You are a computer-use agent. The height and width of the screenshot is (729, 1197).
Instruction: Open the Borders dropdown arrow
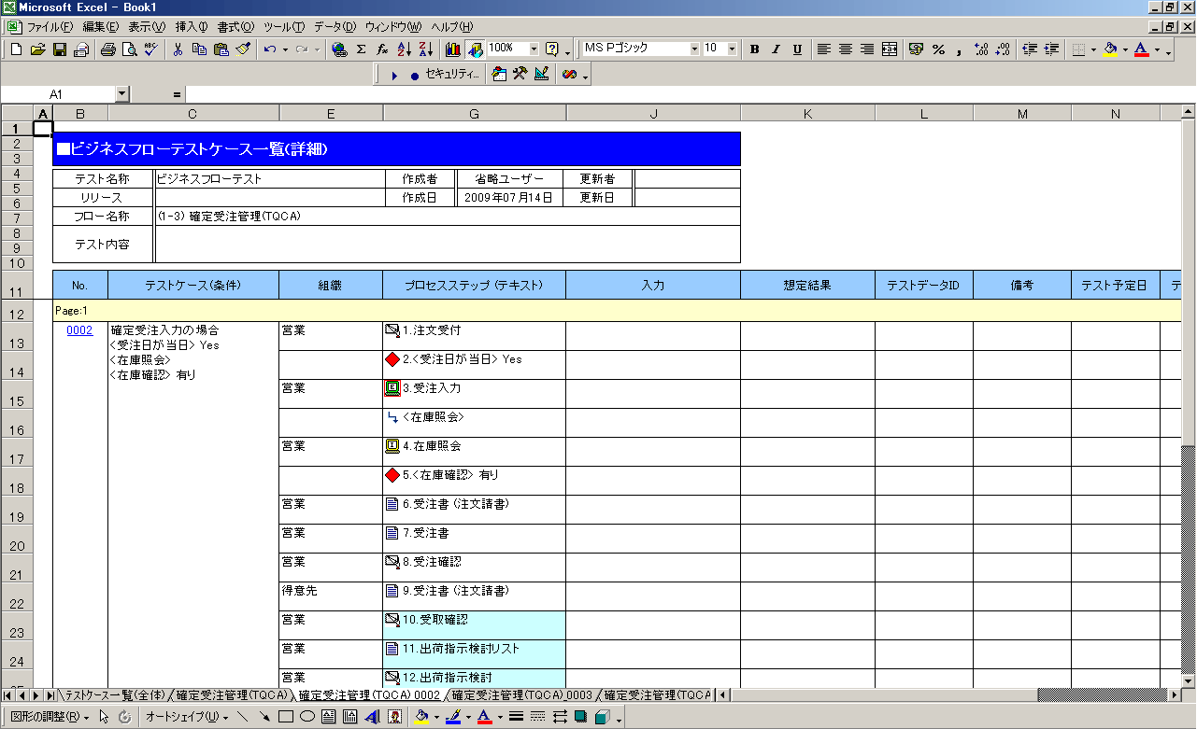pos(1091,49)
